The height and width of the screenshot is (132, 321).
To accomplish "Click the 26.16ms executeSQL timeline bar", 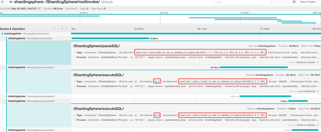I will point(253,67).
